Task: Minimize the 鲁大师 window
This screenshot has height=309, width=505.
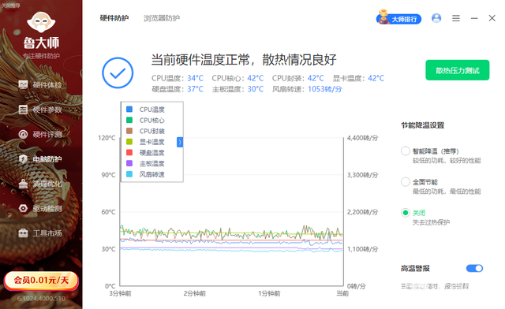Action: (474, 18)
